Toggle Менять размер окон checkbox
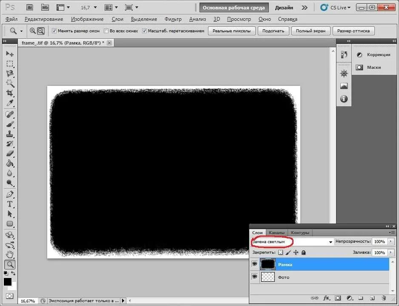399x306 pixels. click(x=54, y=31)
